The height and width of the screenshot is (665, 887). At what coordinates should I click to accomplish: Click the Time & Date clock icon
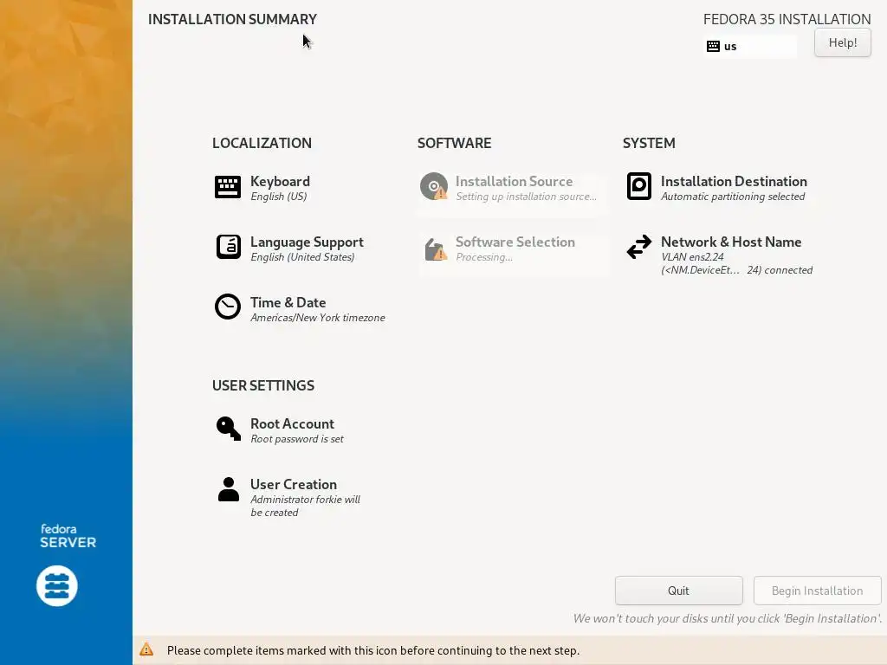[228, 307]
